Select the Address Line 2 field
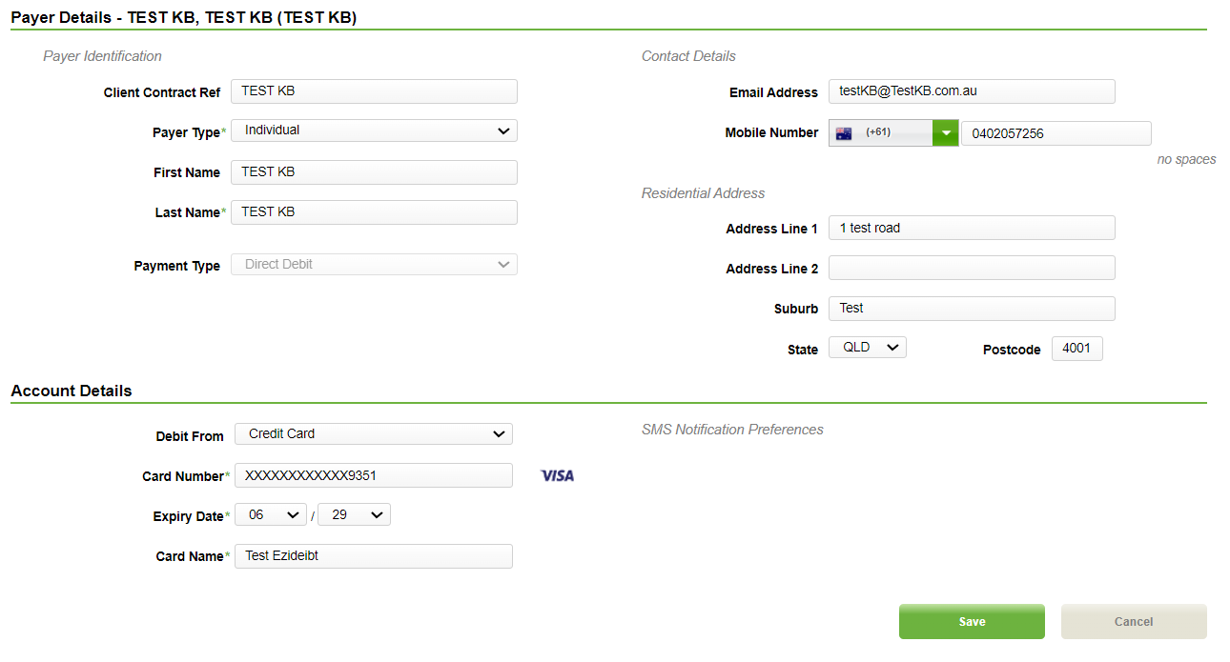Image resolution: width=1230 pixels, height=662 pixels. tap(972, 268)
